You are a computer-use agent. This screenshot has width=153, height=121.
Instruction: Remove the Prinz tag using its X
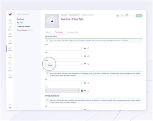click(x=47, y=65)
